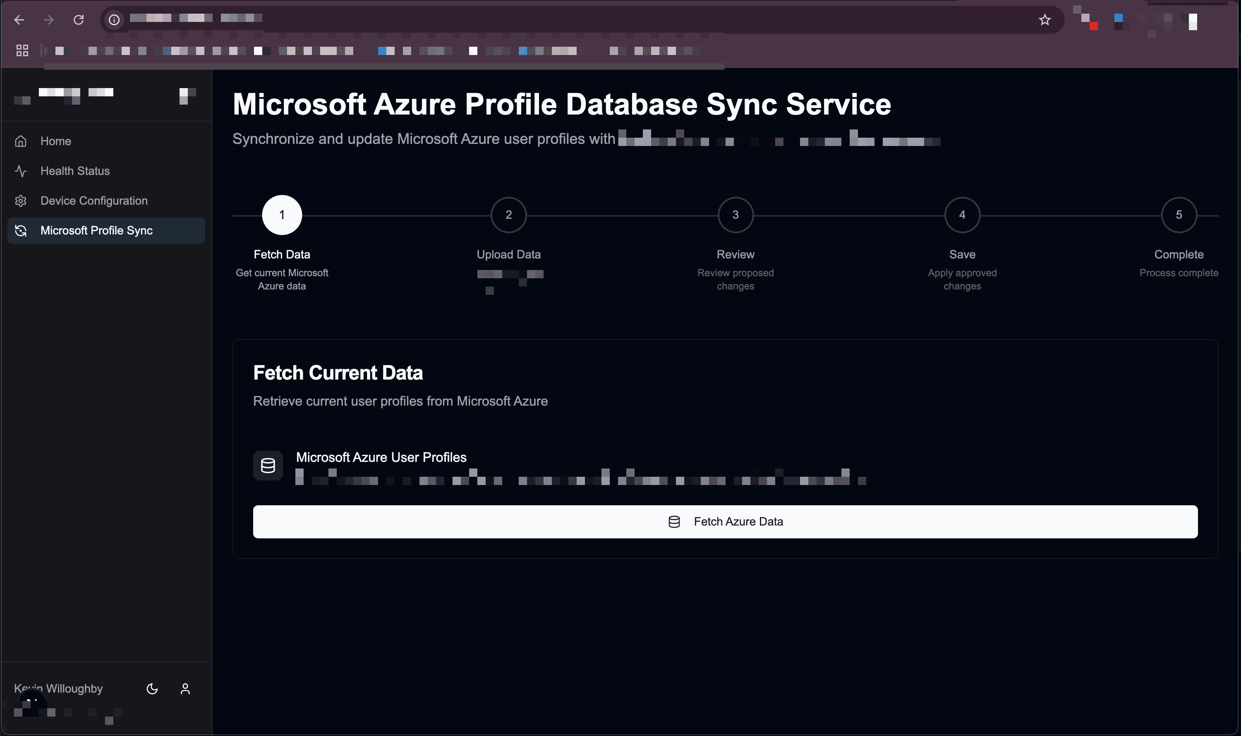
Task: Open the apps grid in bookmarks bar
Action: point(22,50)
